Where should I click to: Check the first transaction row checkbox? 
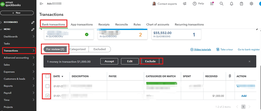(48, 86)
